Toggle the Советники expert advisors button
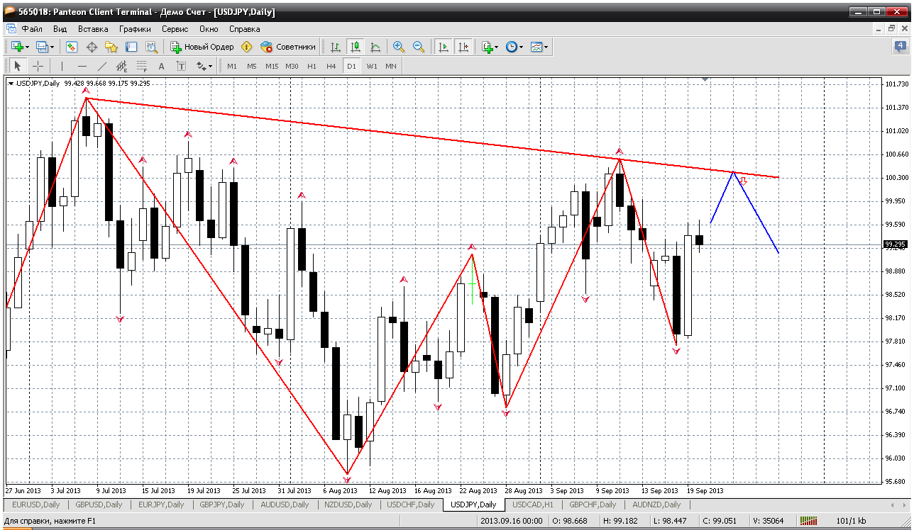 (x=288, y=47)
